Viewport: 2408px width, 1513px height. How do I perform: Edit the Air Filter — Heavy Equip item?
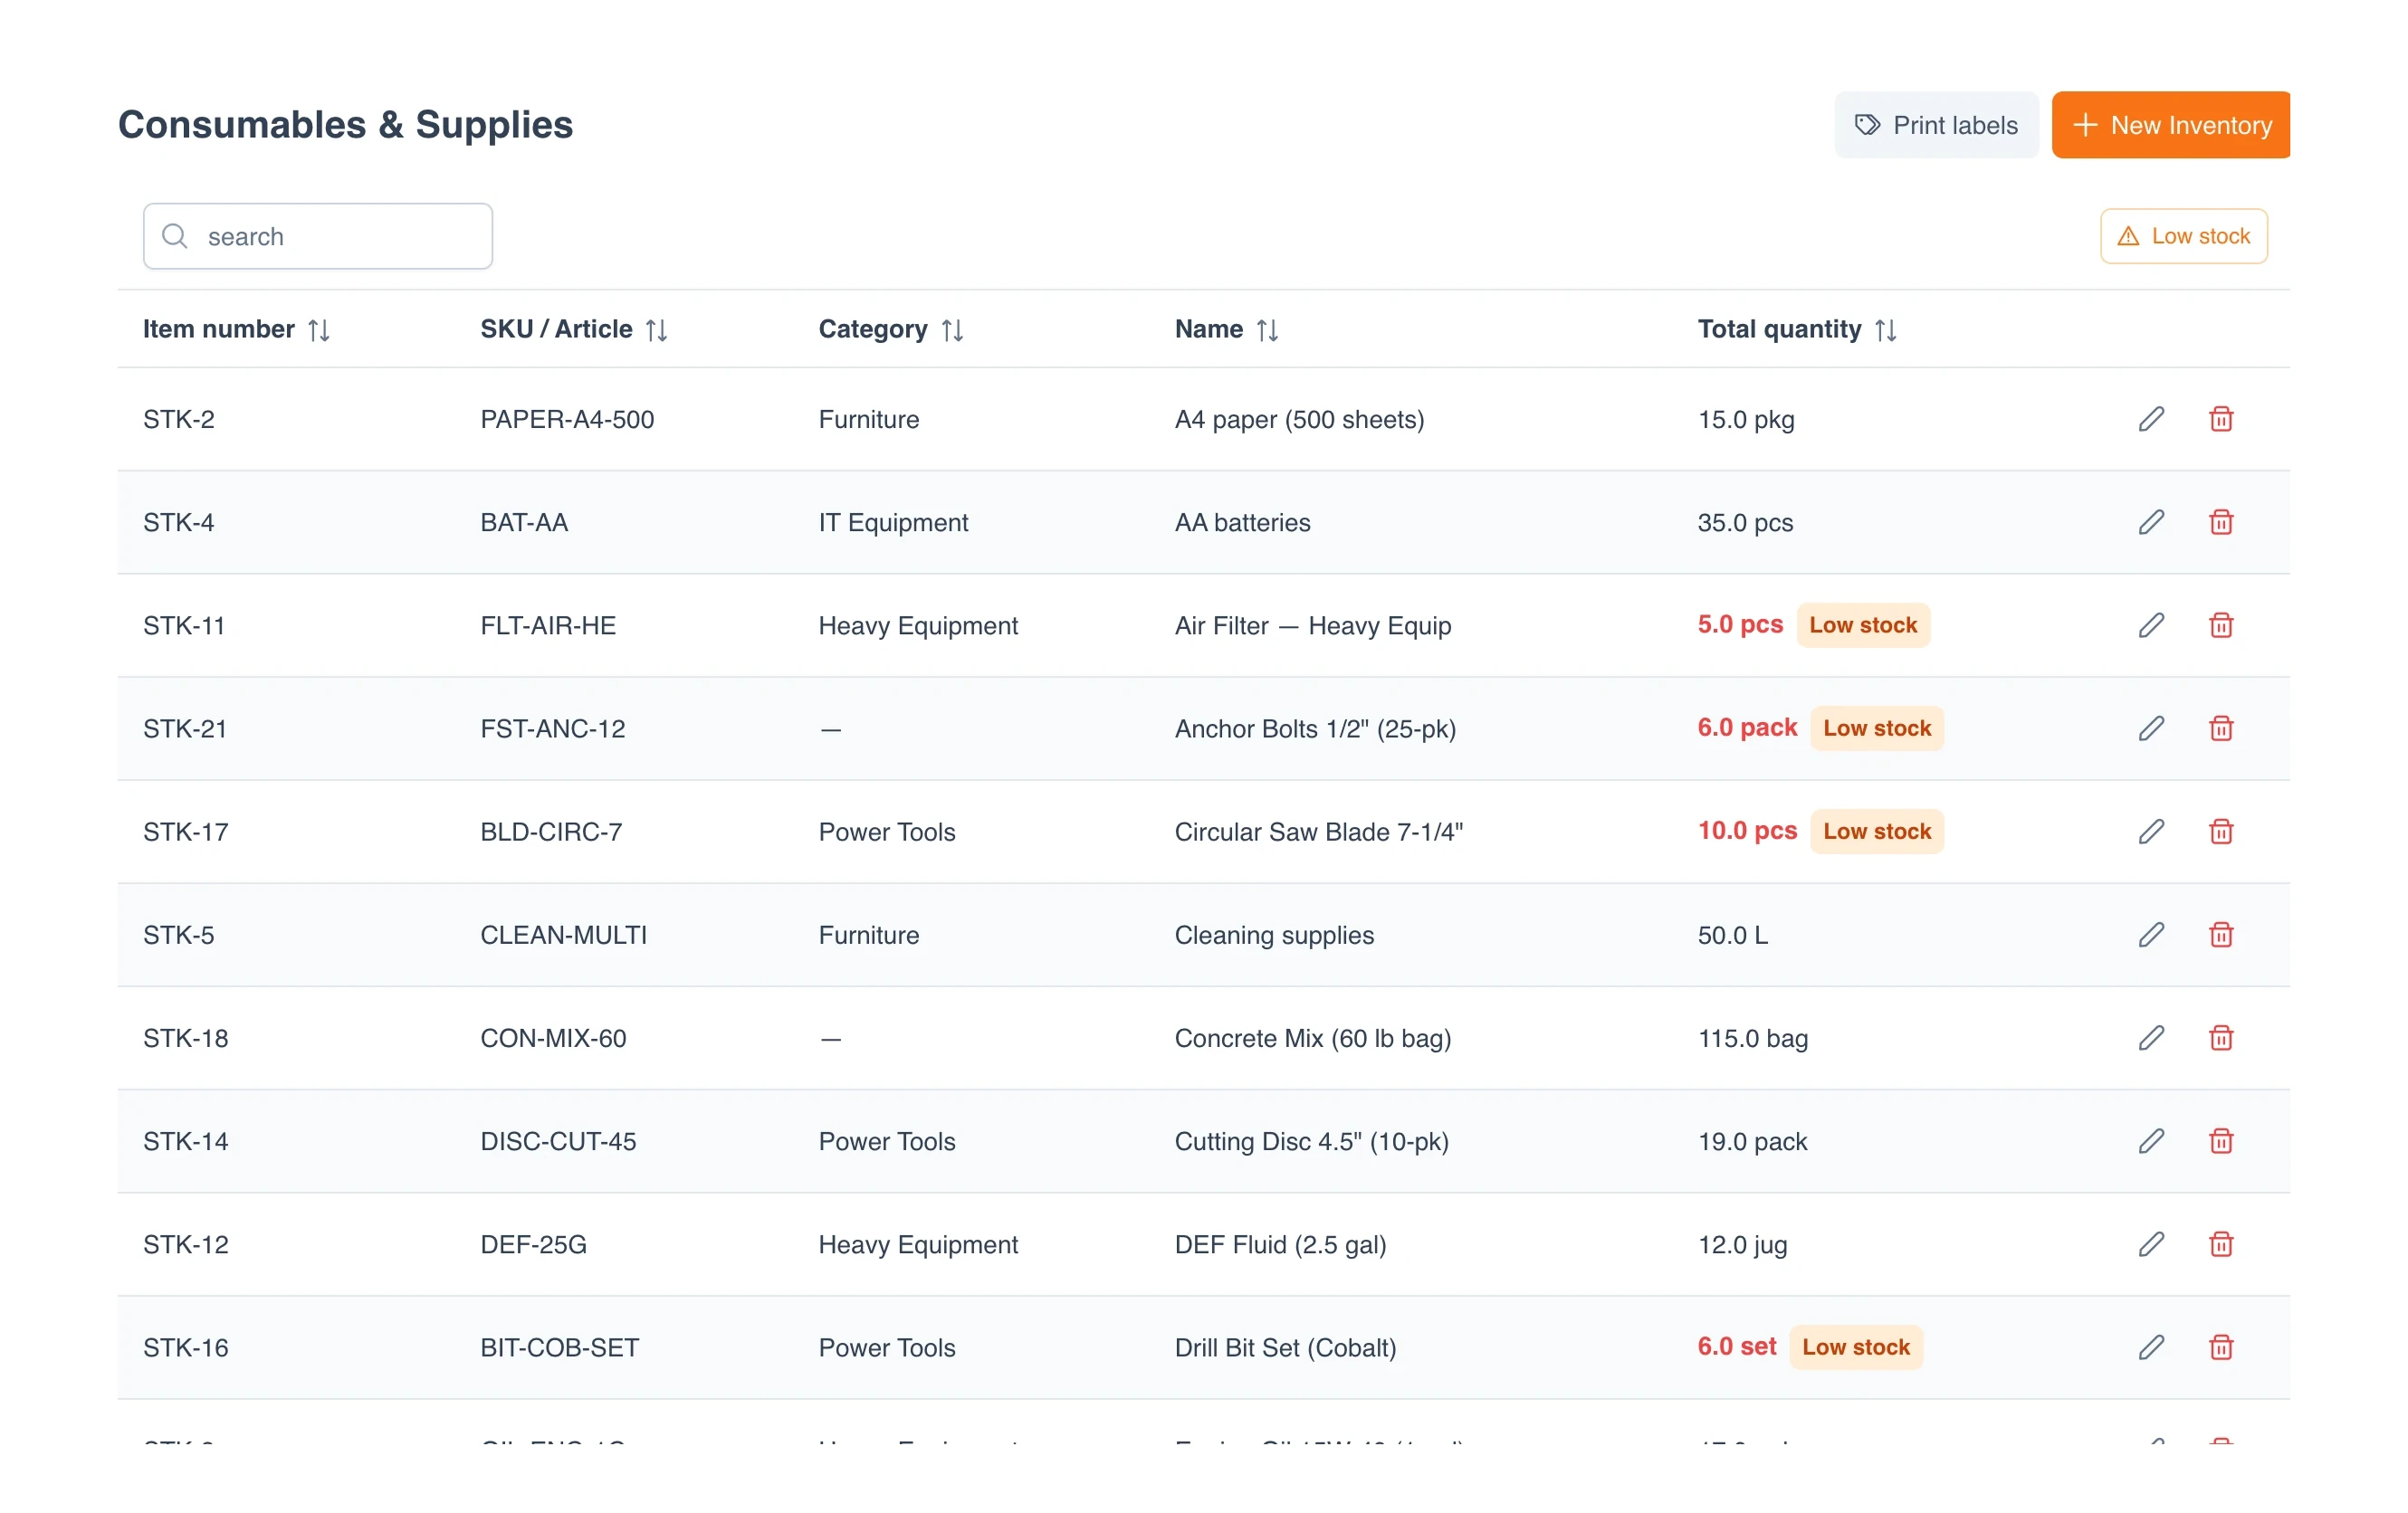[2151, 624]
